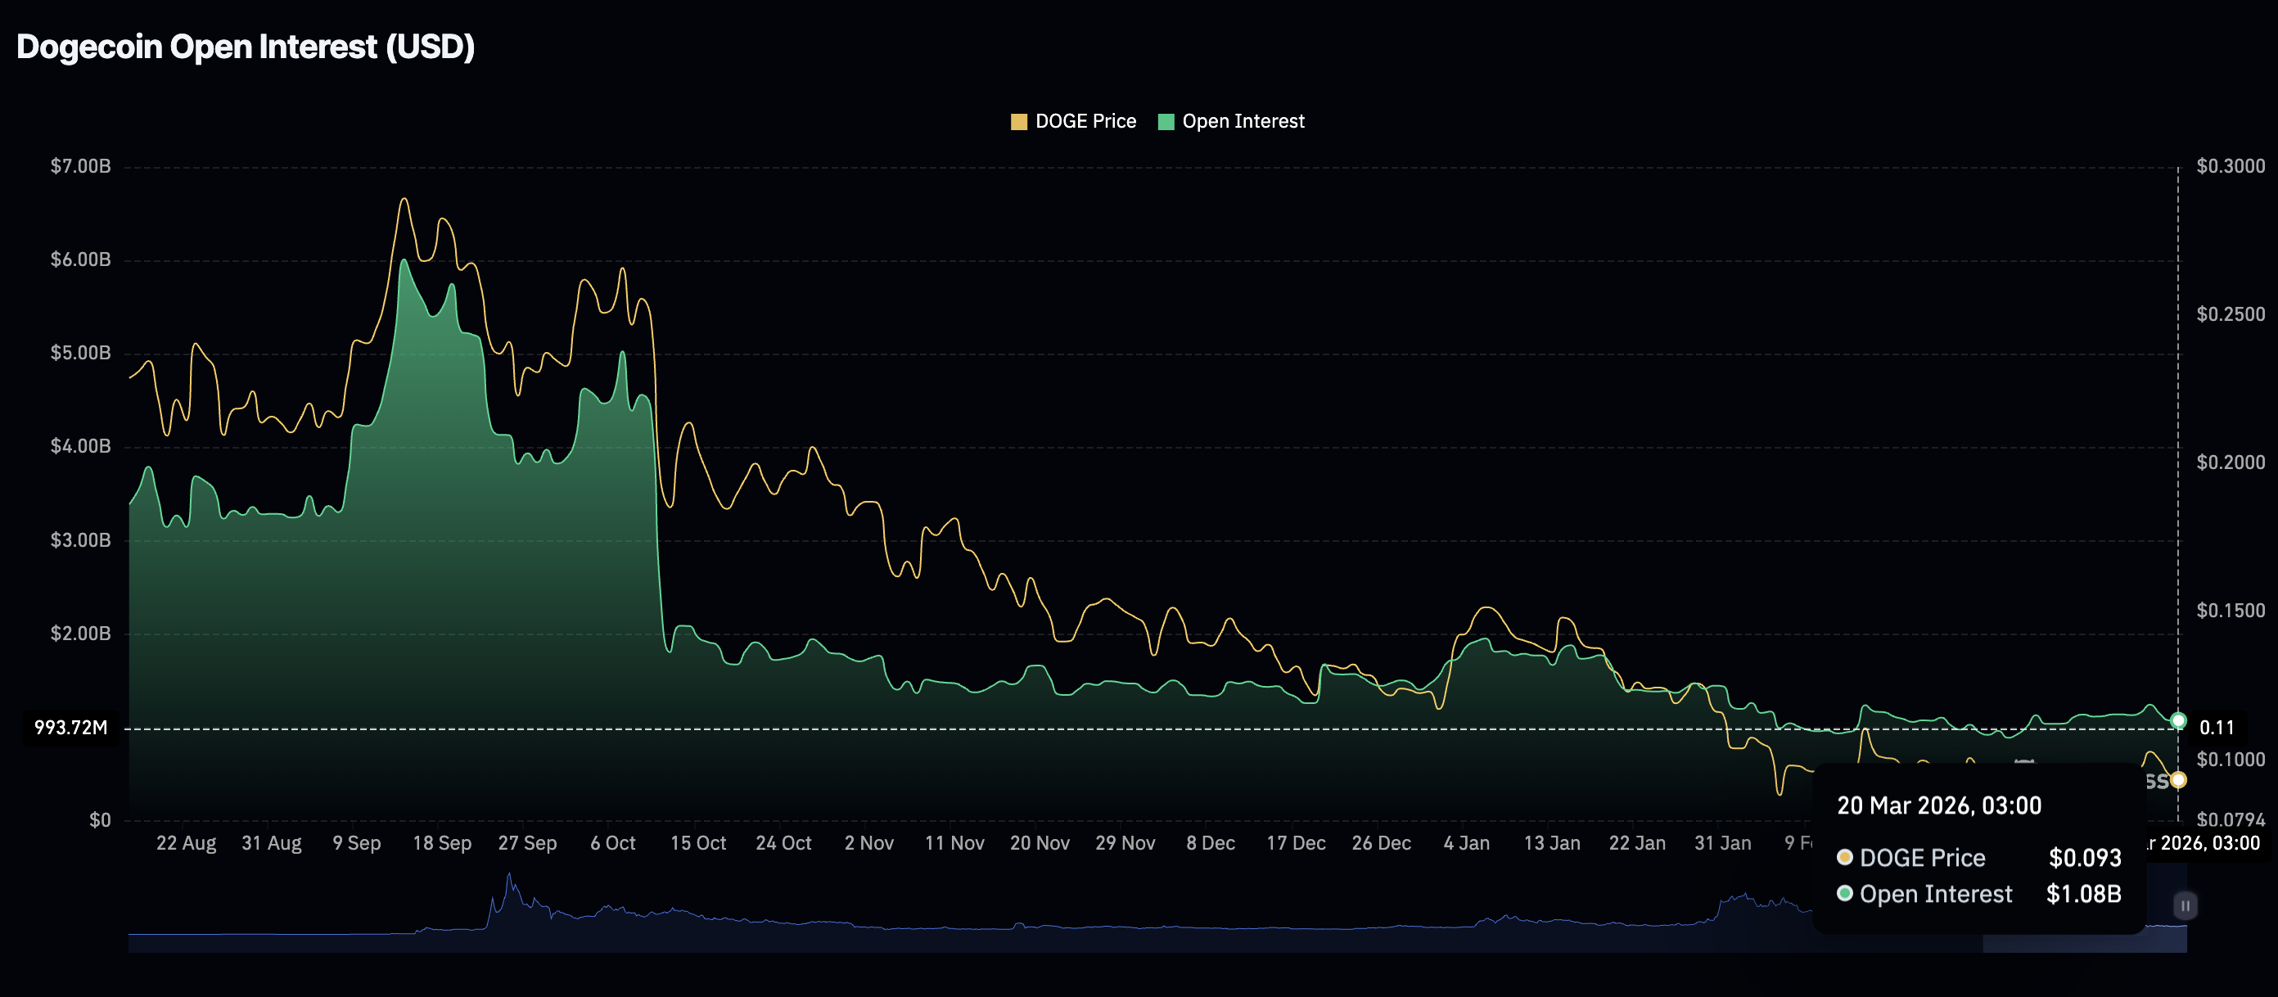Screen dimensions: 2278x997
Task: Toggle the Open Interest legend series
Action: coord(1243,121)
